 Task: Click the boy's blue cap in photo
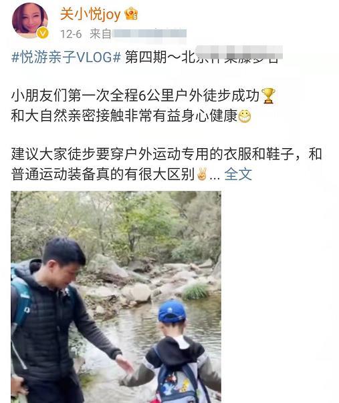tap(172, 311)
